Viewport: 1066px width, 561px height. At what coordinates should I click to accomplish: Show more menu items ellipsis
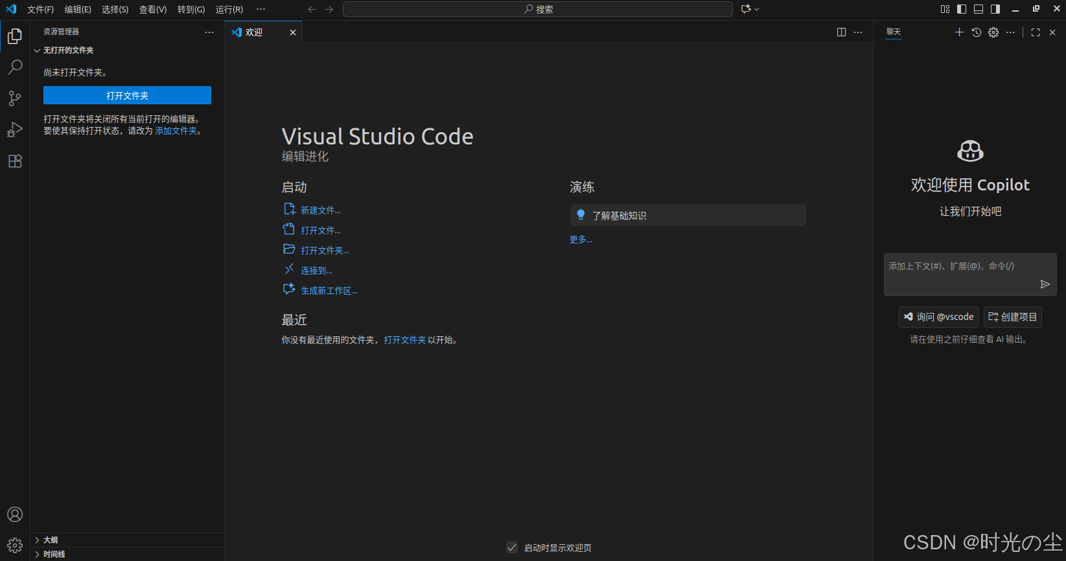click(261, 9)
